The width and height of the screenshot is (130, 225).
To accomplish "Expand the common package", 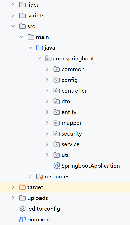I will click(47, 69).
